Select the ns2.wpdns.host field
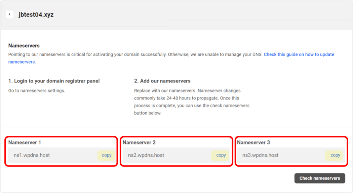 click(165, 155)
